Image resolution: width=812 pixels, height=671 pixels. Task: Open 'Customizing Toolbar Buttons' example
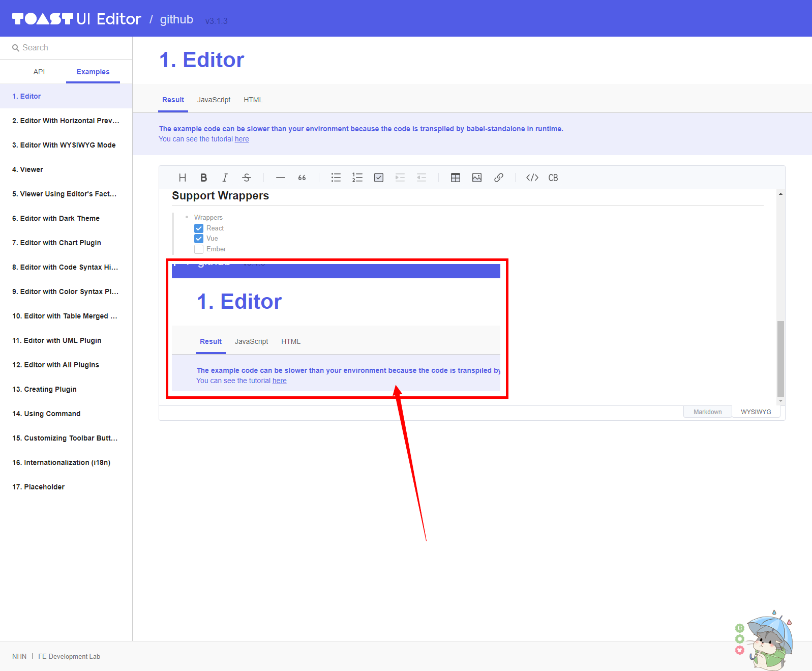tap(66, 438)
